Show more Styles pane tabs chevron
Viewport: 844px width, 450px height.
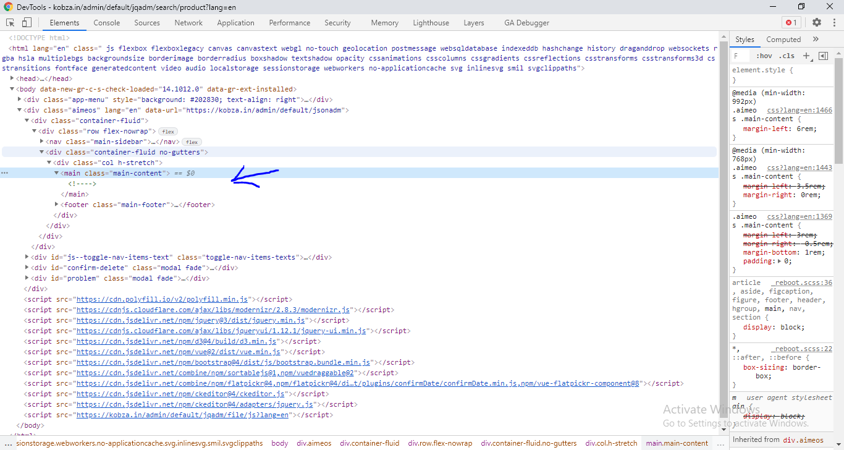coord(816,39)
